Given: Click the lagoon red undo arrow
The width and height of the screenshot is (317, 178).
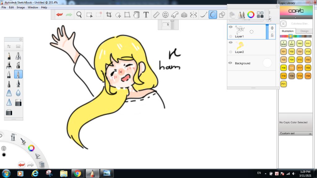Looking at the screenshot, I should 21,165.
